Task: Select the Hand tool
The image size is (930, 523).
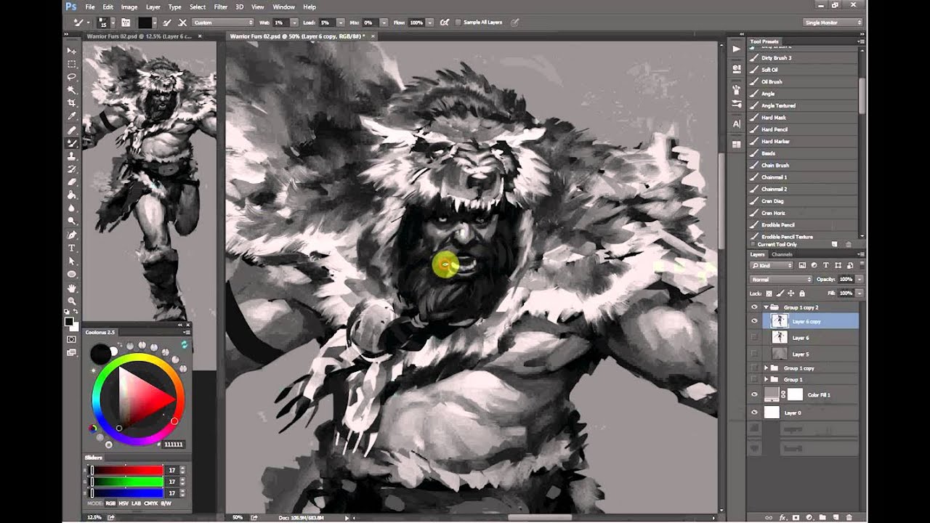Action: 72,288
